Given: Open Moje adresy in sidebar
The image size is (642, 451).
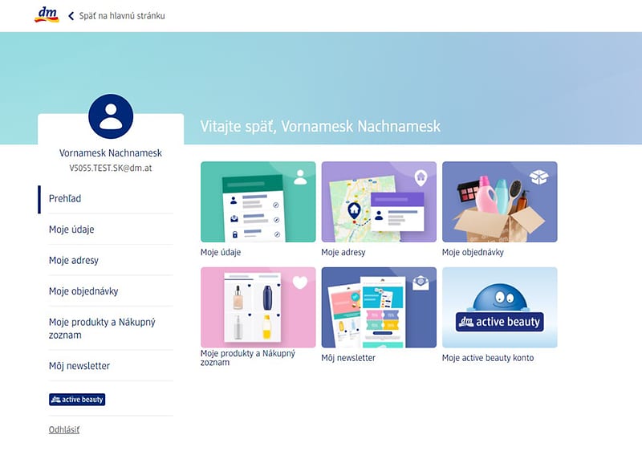Looking at the screenshot, I should [74, 260].
